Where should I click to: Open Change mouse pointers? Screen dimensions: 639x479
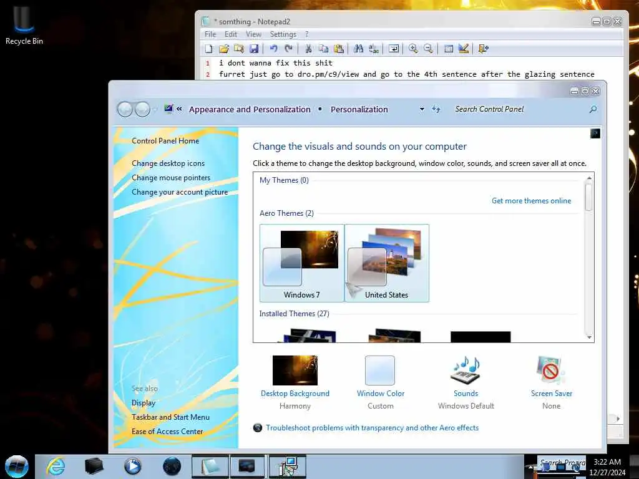[x=171, y=178]
